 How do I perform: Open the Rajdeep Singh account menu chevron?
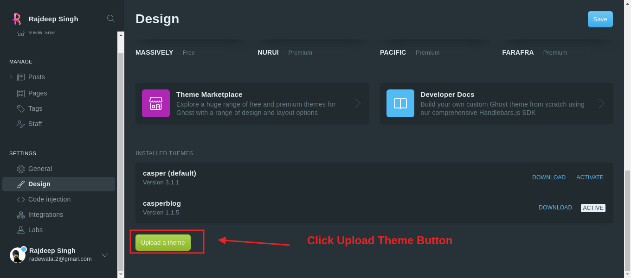pos(105,255)
